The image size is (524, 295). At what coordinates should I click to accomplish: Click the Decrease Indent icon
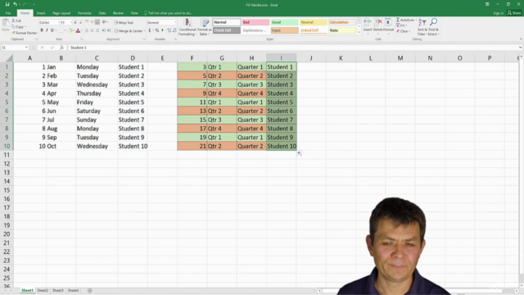tap(104, 30)
